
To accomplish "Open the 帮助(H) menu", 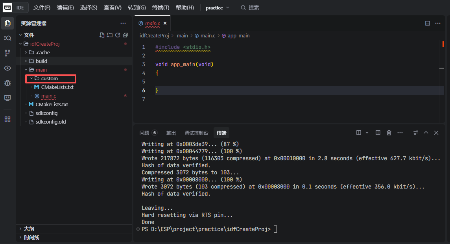I will pos(184,8).
